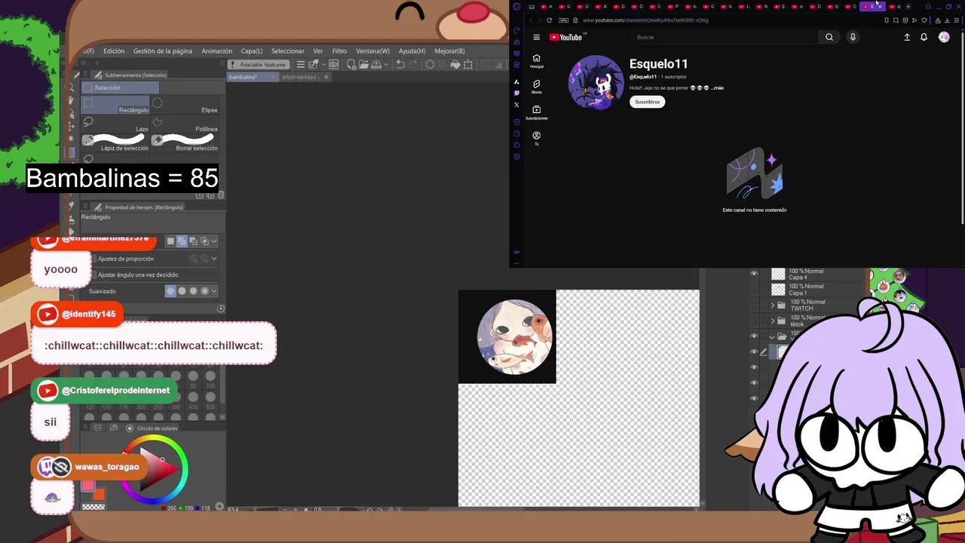This screenshot has height=543, width=965.
Task: Open the Tú section in YouTube sidebar
Action: [x=536, y=138]
